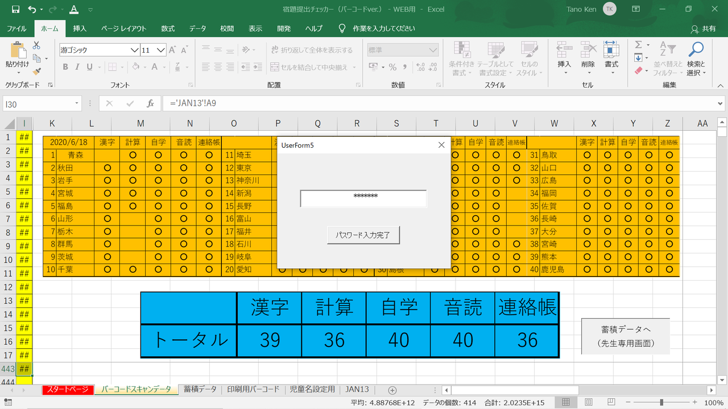Toggle Bold formatting

pos(65,67)
